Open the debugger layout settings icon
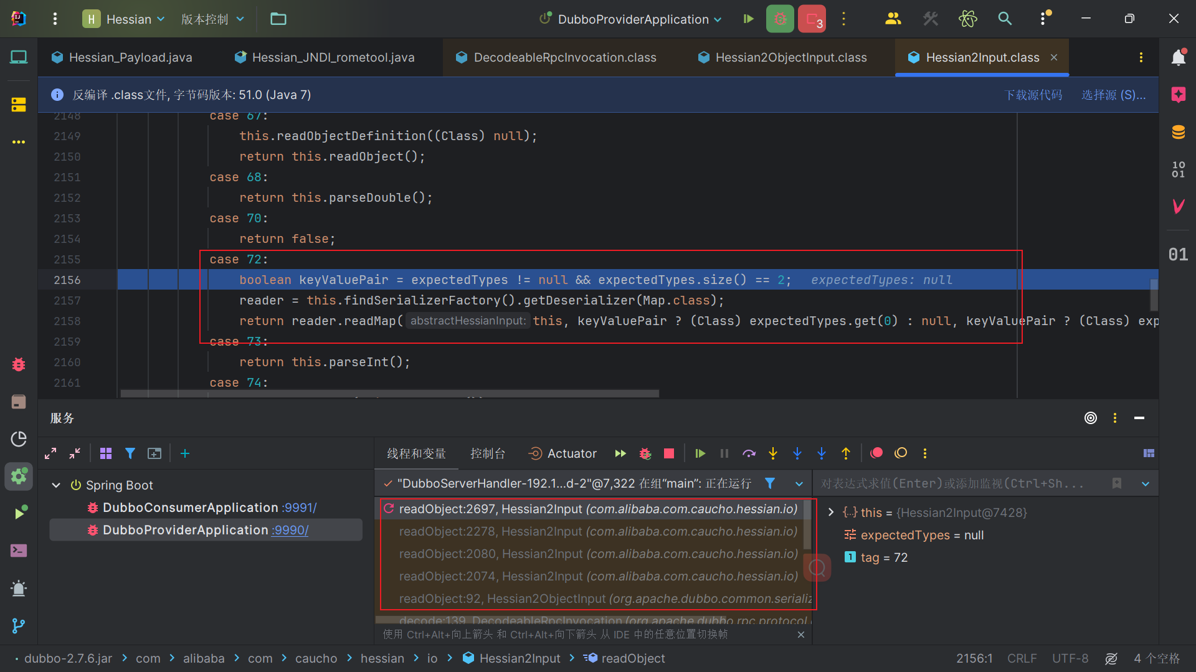Screen dimensions: 1196x672 pyautogui.click(x=1149, y=453)
